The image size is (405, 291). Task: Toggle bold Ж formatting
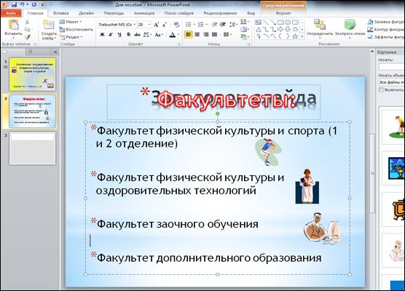pyautogui.click(x=102, y=35)
